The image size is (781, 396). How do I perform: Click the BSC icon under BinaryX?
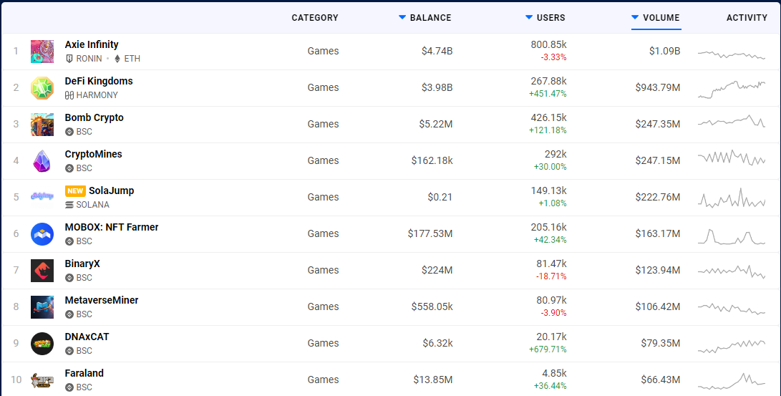point(69,278)
